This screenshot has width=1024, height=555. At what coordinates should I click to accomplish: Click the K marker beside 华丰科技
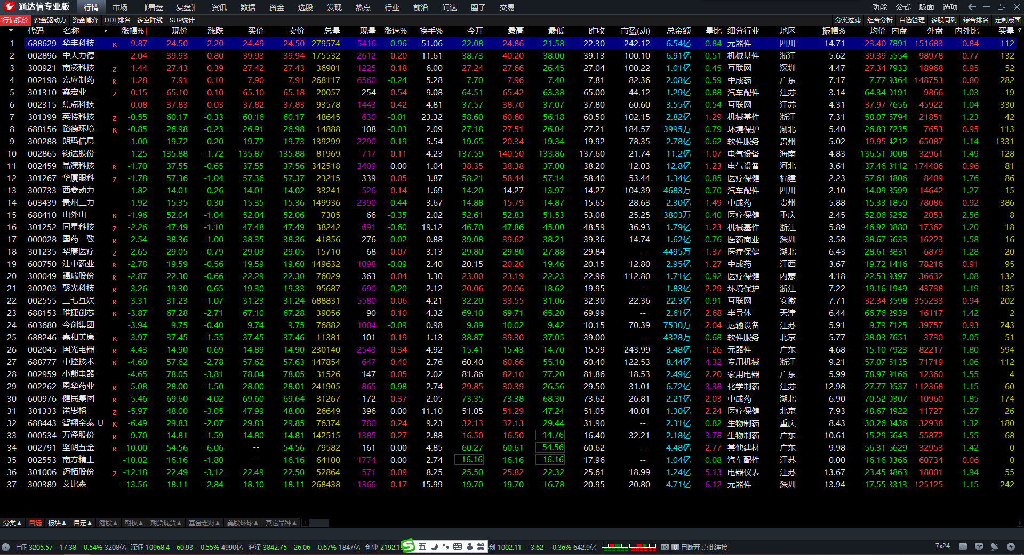click(114, 45)
